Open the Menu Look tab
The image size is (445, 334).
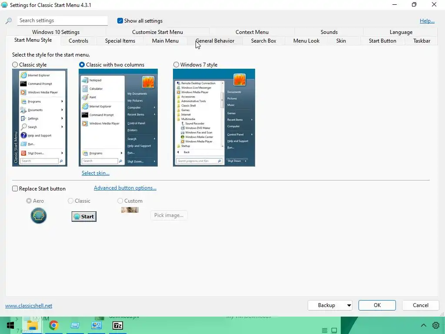pyautogui.click(x=306, y=41)
